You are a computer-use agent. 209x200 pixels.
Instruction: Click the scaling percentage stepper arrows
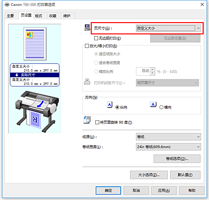click(x=153, y=71)
